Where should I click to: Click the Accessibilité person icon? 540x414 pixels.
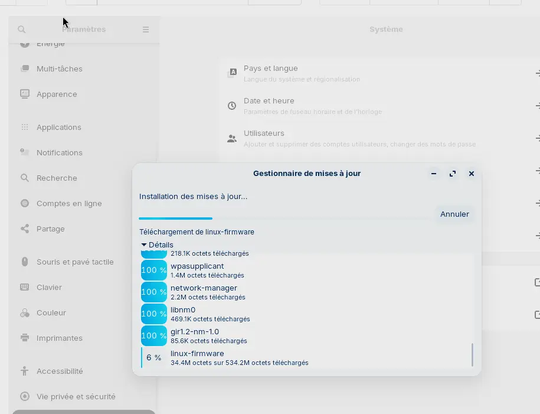point(25,371)
